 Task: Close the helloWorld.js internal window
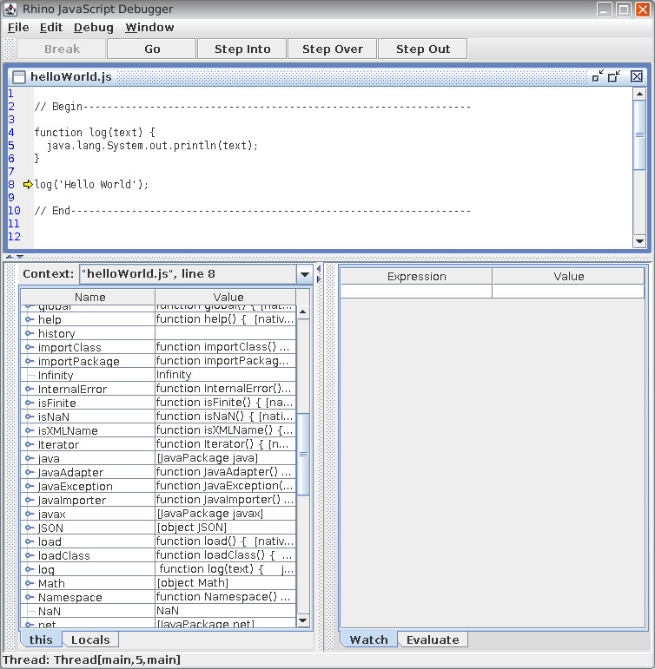coord(636,76)
